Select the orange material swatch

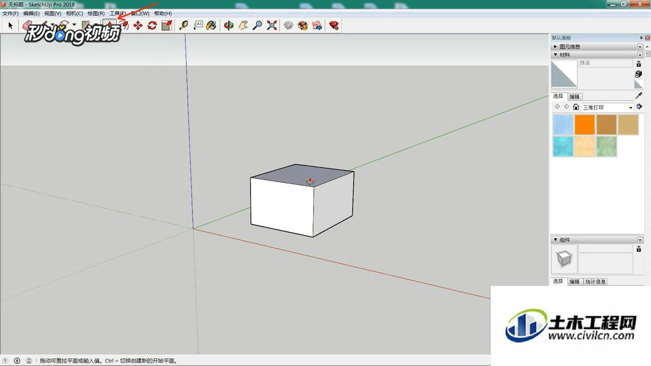click(x=585, y=125)
